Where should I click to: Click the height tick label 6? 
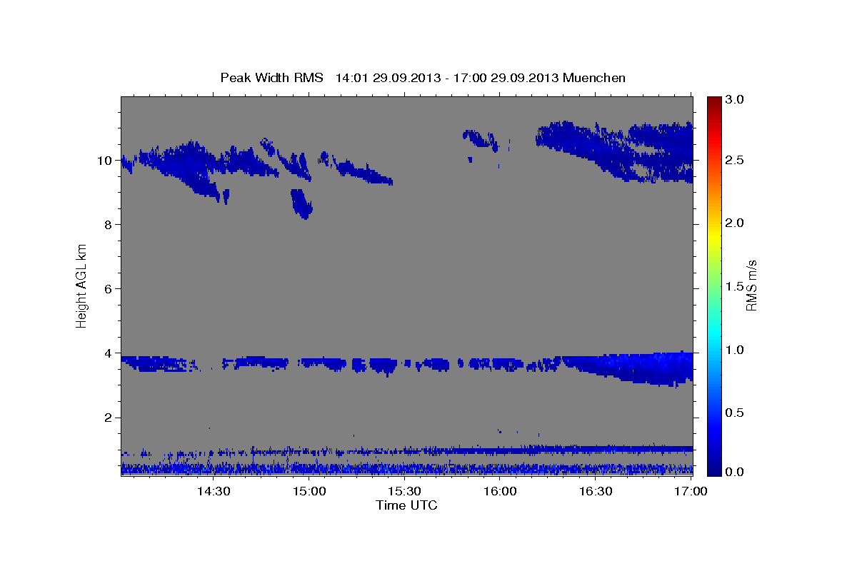pos(109,289)
